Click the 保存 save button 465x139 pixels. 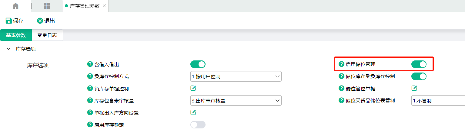(15, 21)
